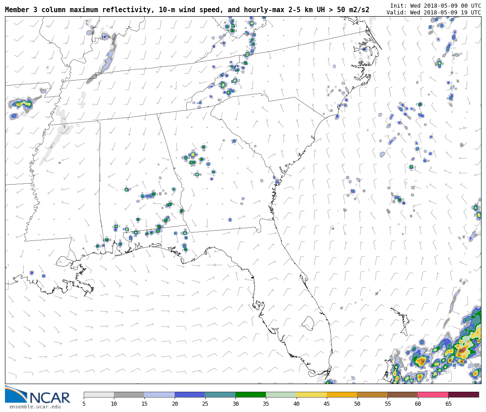Click the 45-50 dBZ orange swatch

[x=342, y=394]
